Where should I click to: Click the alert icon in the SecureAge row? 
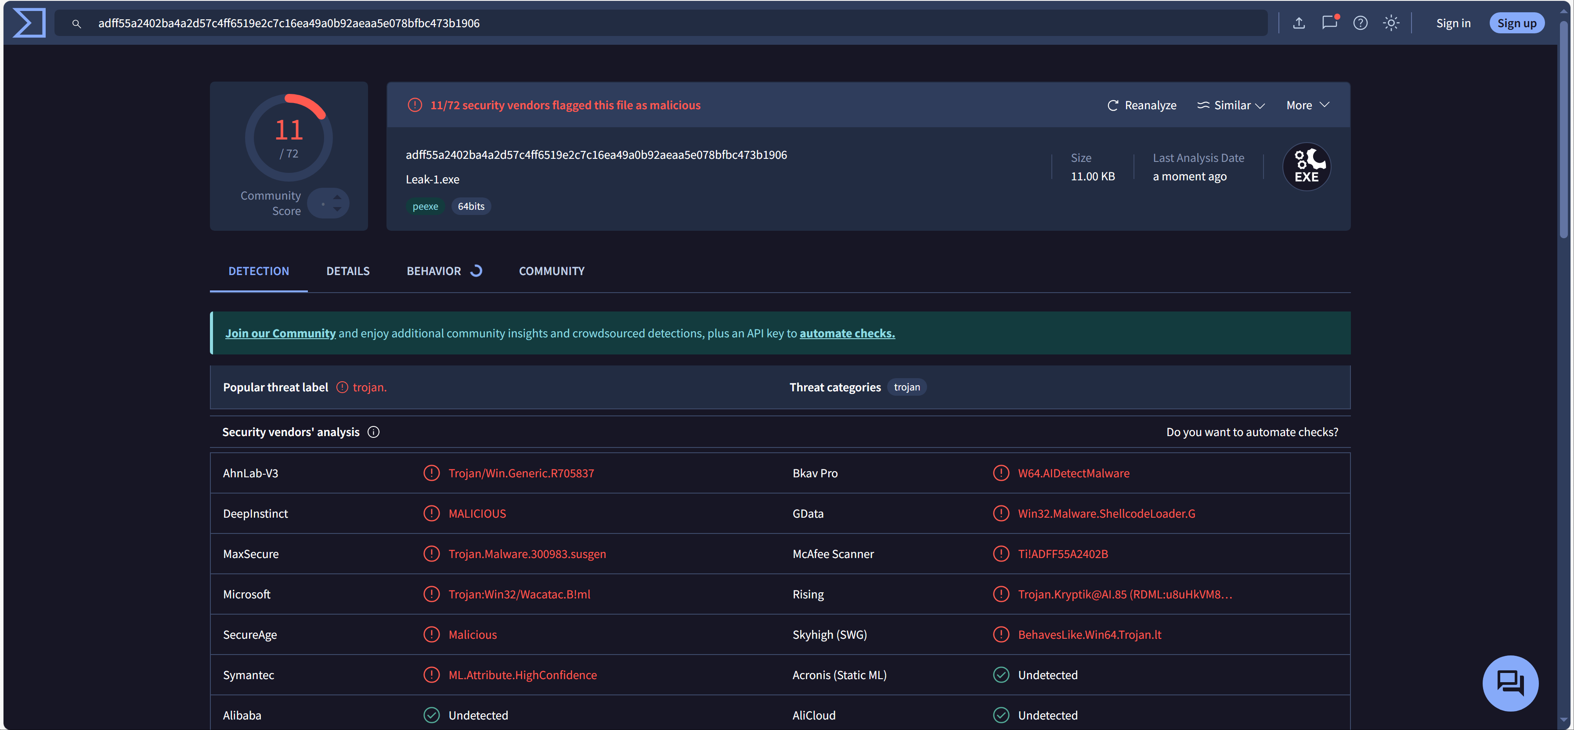click(431, 635)
